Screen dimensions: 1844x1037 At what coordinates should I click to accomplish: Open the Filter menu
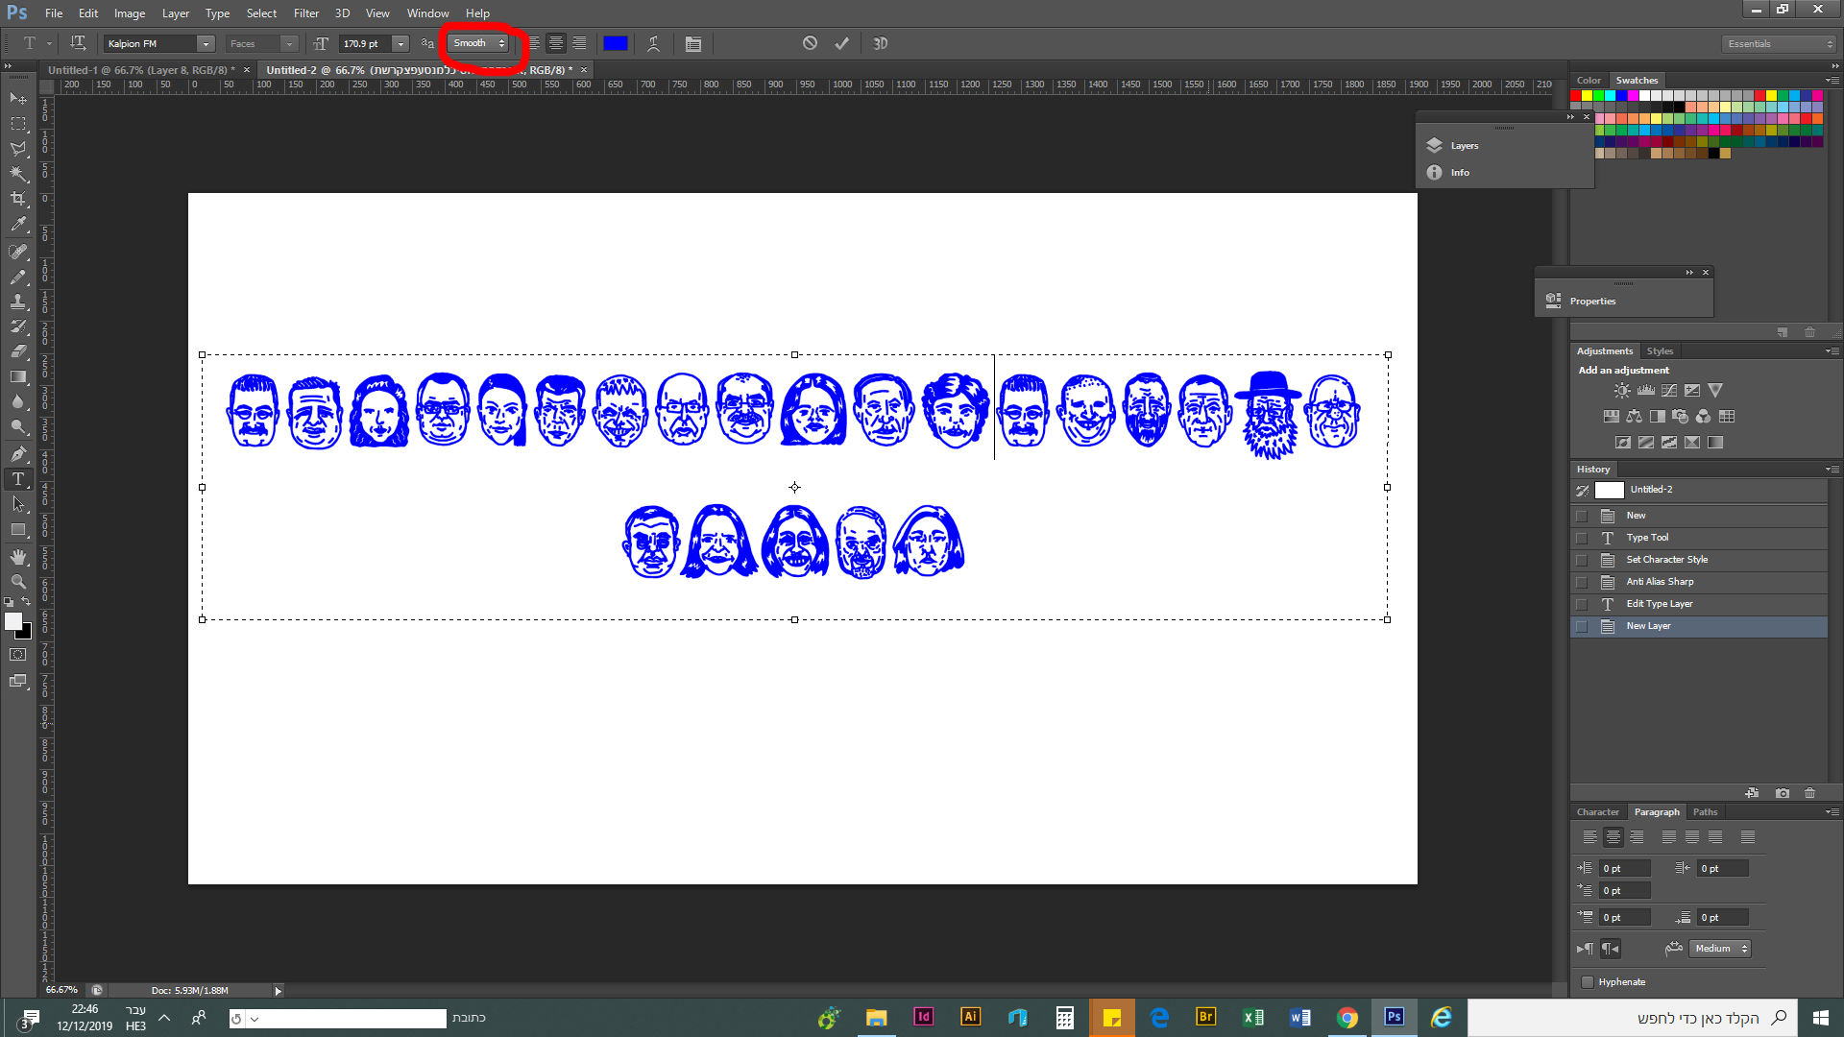click(x=305, y=13)
